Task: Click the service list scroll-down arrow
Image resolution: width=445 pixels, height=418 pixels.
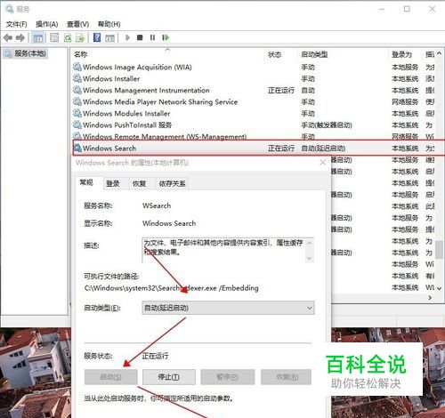Action: pyautogui.click(x=440, y=288)
